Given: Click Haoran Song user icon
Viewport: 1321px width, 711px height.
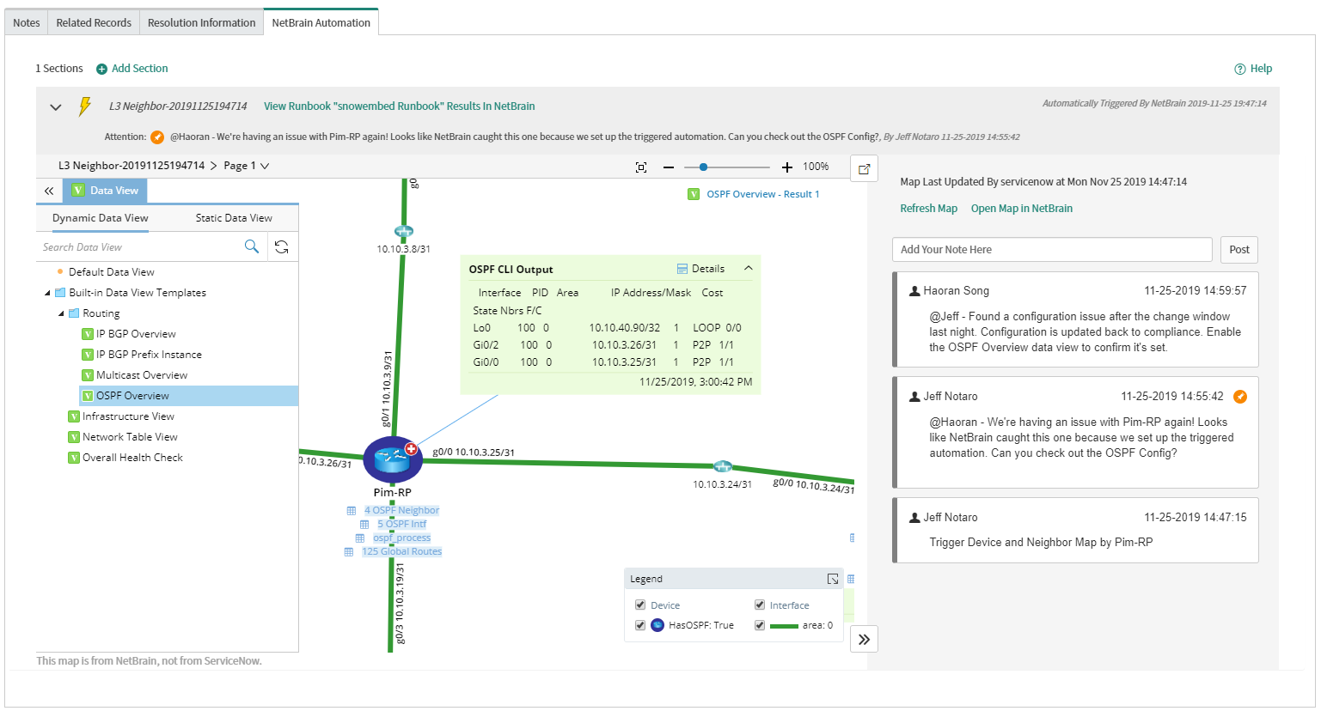Looking at the screenshot, I should (x=914, y=291).
